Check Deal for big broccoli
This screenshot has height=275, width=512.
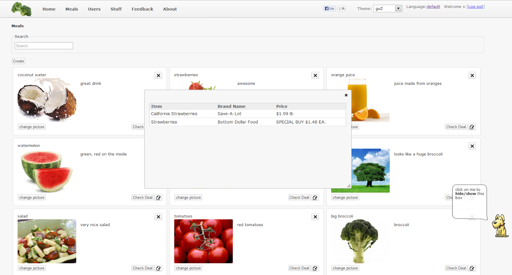(x=456, y=268)
